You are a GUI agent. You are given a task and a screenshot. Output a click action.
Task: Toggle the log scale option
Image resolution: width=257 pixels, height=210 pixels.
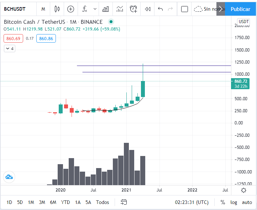[x=234, y=202]
